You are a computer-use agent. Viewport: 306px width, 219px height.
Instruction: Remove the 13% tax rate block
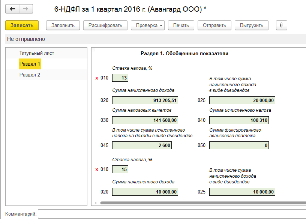(97, 78)
